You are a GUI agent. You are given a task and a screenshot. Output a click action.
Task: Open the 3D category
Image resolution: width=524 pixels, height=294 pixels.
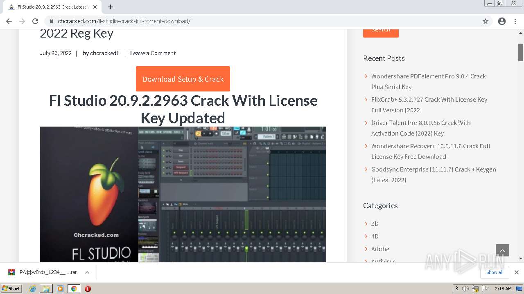(375, 223)
